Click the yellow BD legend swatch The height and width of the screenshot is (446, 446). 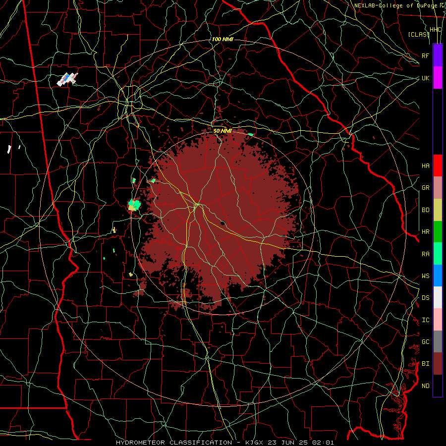pos(438,210)
